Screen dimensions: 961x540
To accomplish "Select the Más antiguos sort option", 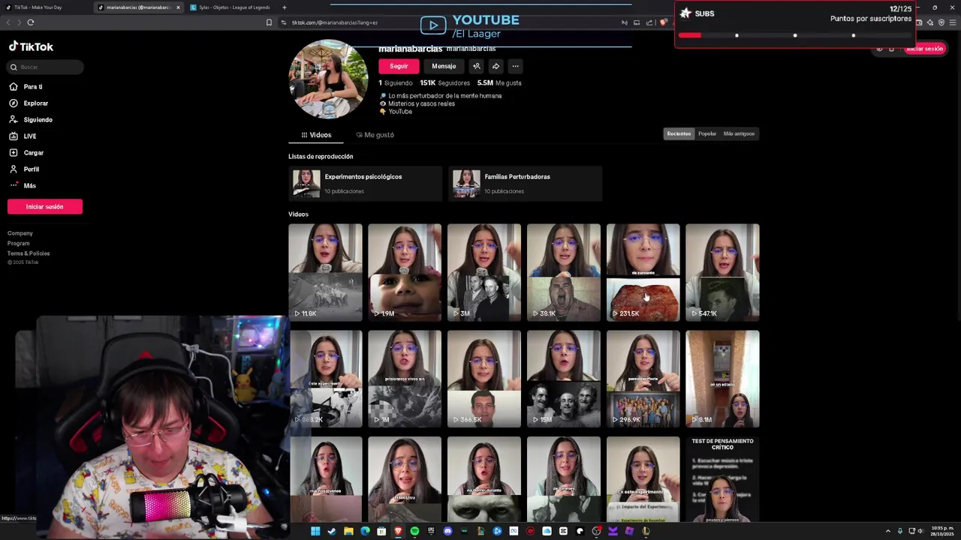I will (739, 133).
